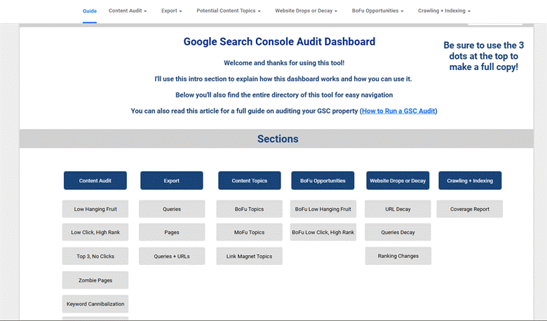The width and height of the screenshot is (547, 321).
Task: Open Low Click, High Rank under Content Audit
Action: pyautogui.click(x=95, y=232)
